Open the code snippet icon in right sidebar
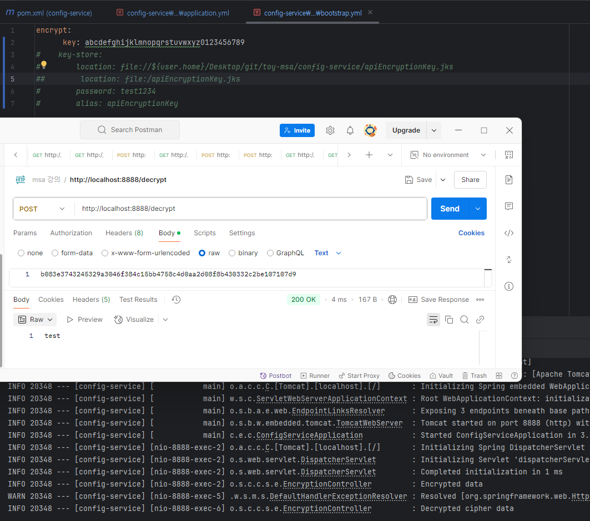Screen dimensions: 590x521 [509, 233]
